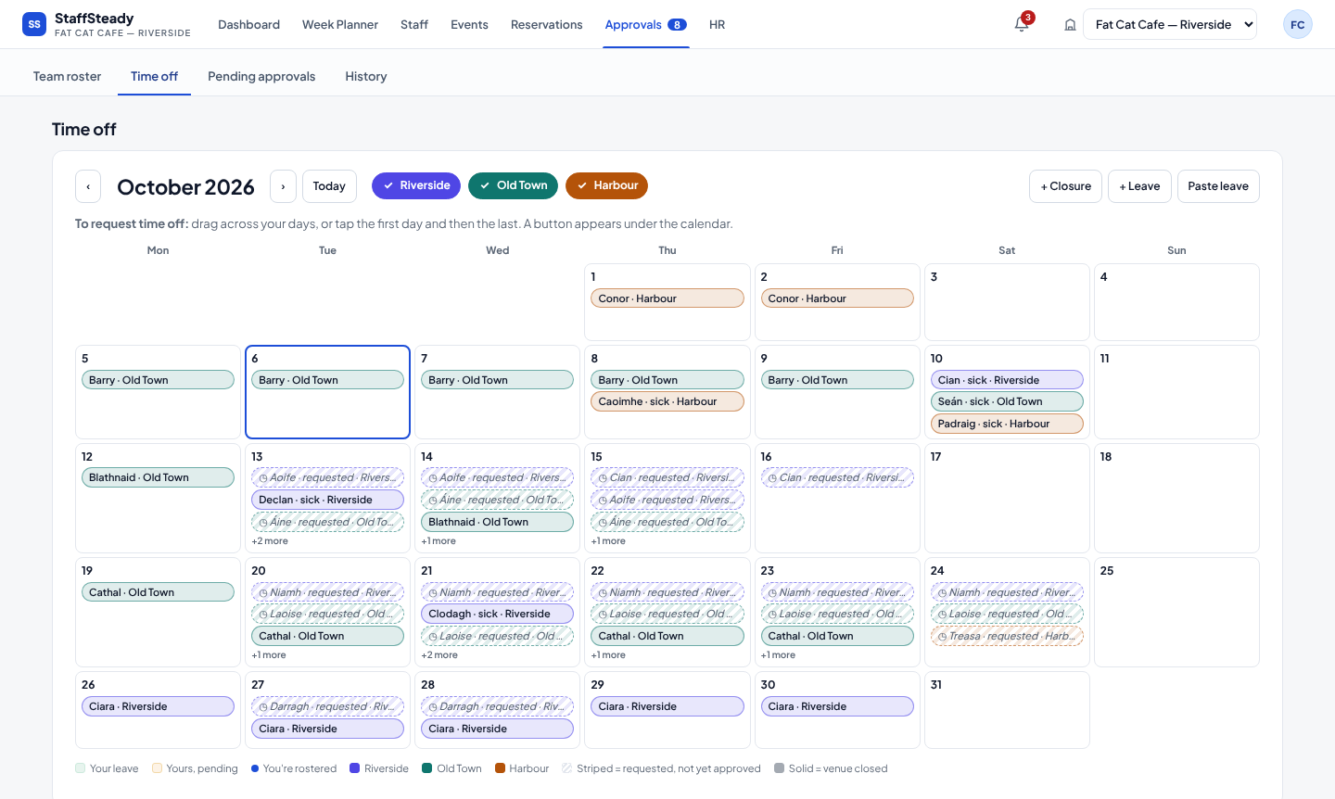
Task: Go to Week Planner in top navigation
Action: (x=340, y=24)
